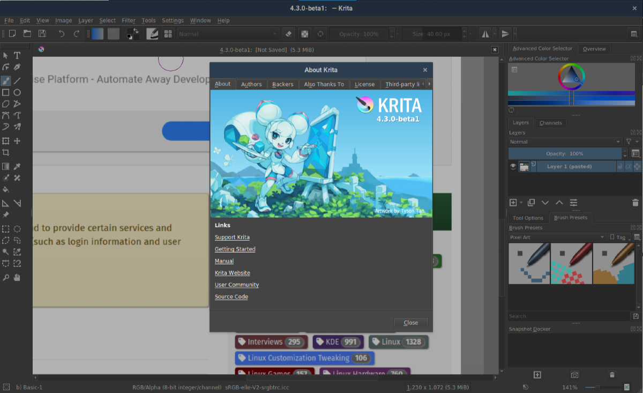Switch to the Authors tab

pyautogui.click(x=251, y=84)
